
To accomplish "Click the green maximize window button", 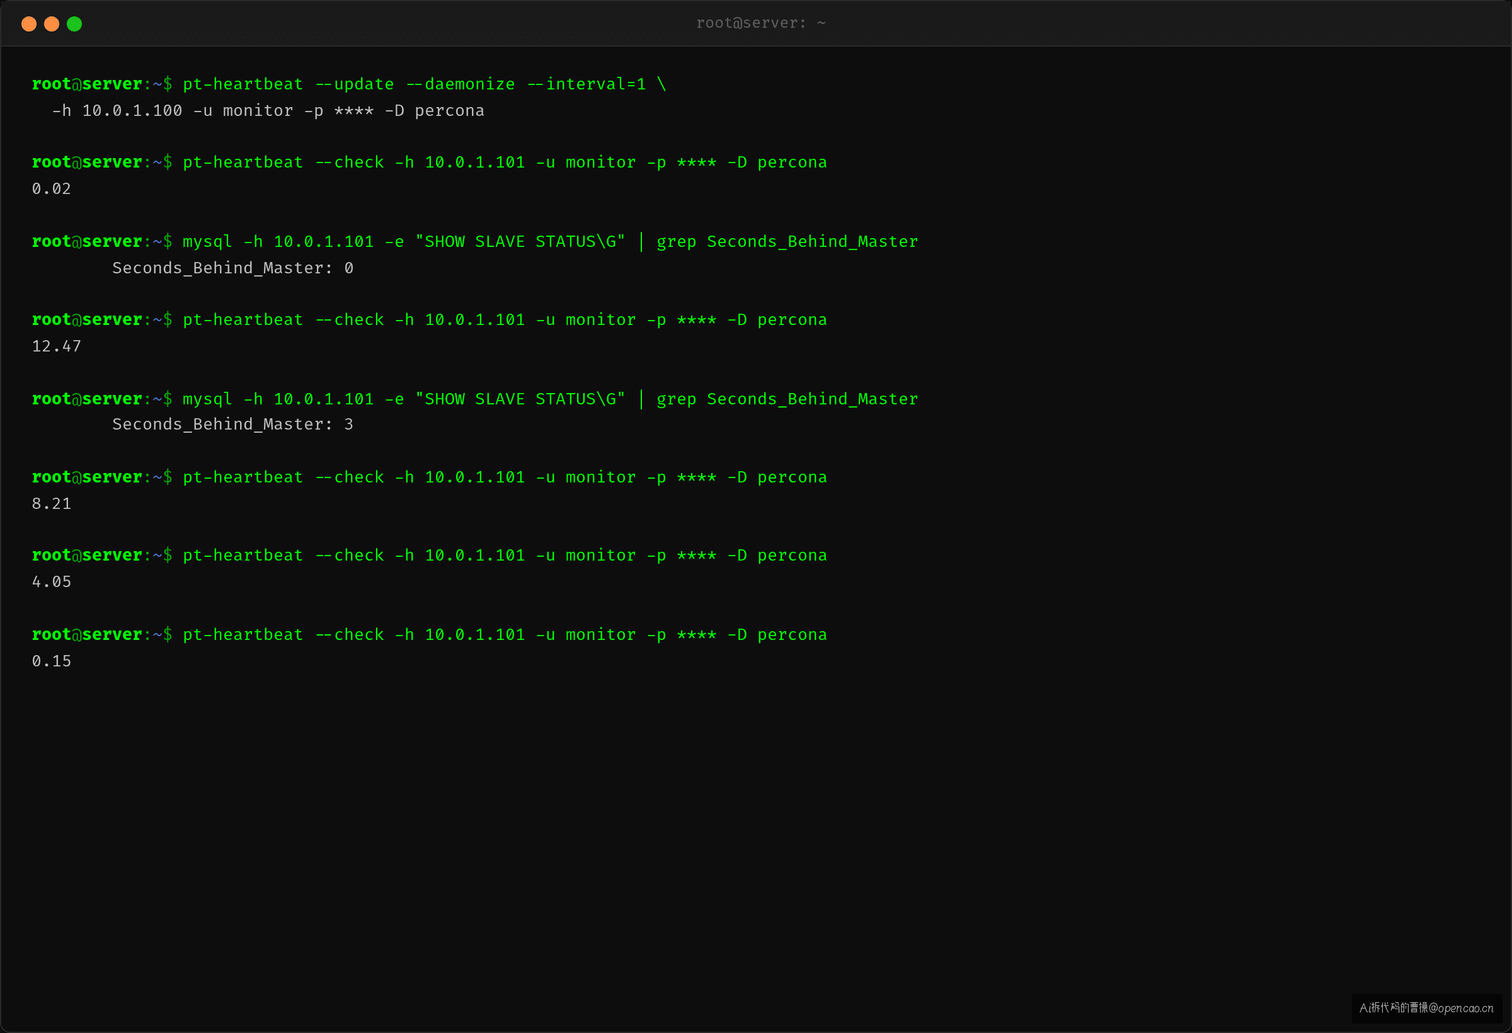I will [x=74, y=24].
